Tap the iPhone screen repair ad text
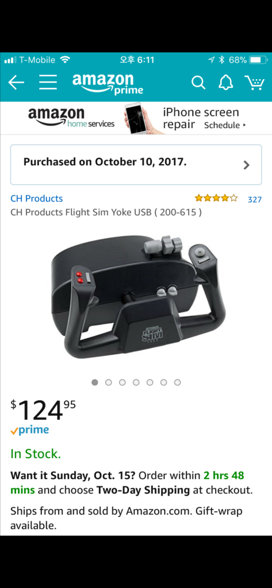 click(201, 118)
